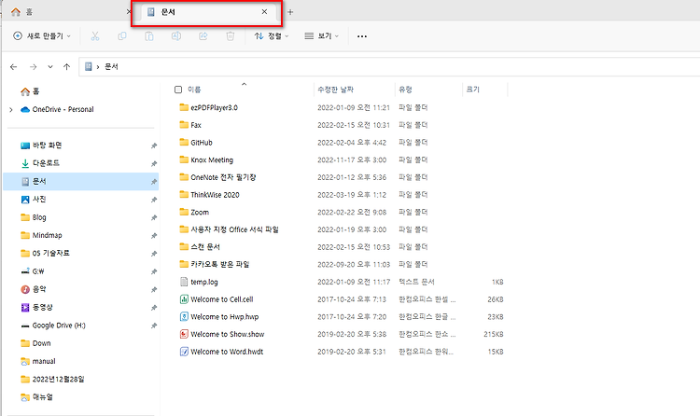The image size is (700, 416).
Task: Sort by 크기 column header
Action: pyautogui.click(x=473, y=90)
